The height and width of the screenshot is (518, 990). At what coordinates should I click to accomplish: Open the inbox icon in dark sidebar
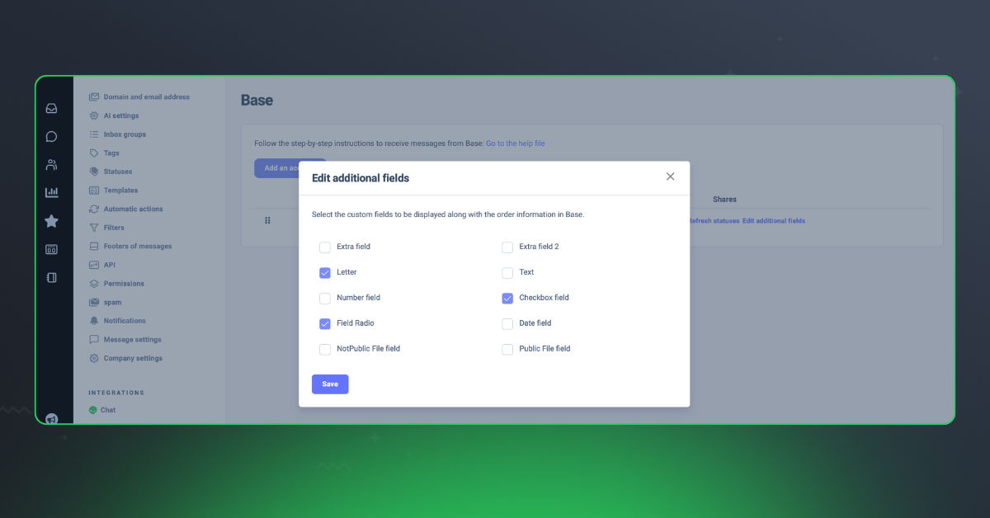pyautogui.click(x=51, y=108)
